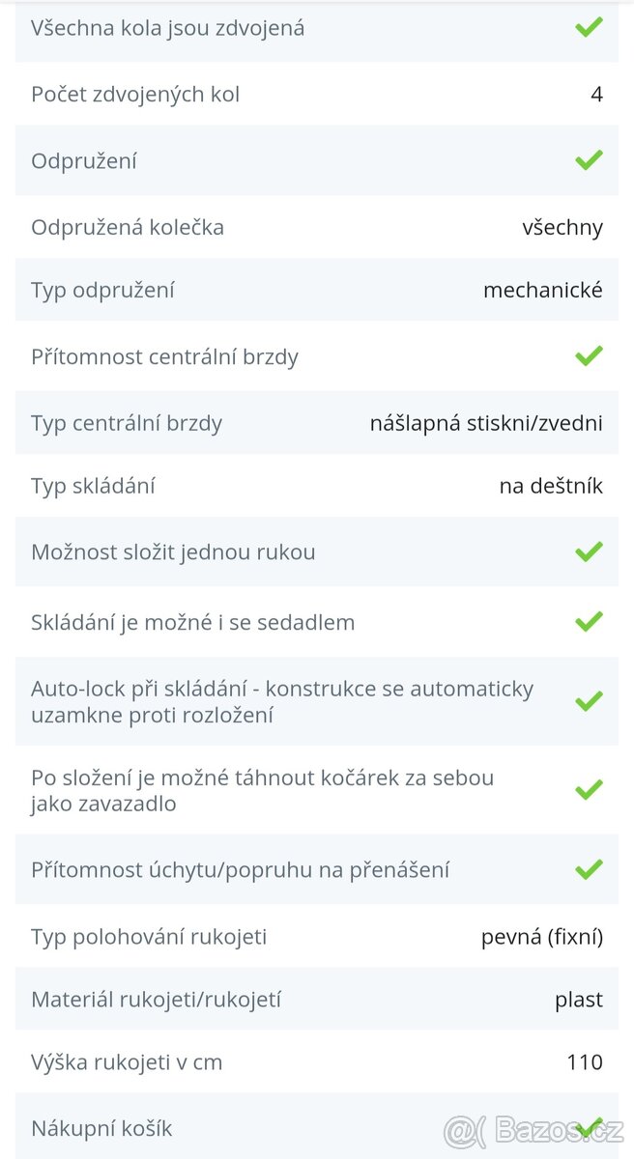Click 'plast' value for Materiál rukojeti

[579, 1000]
